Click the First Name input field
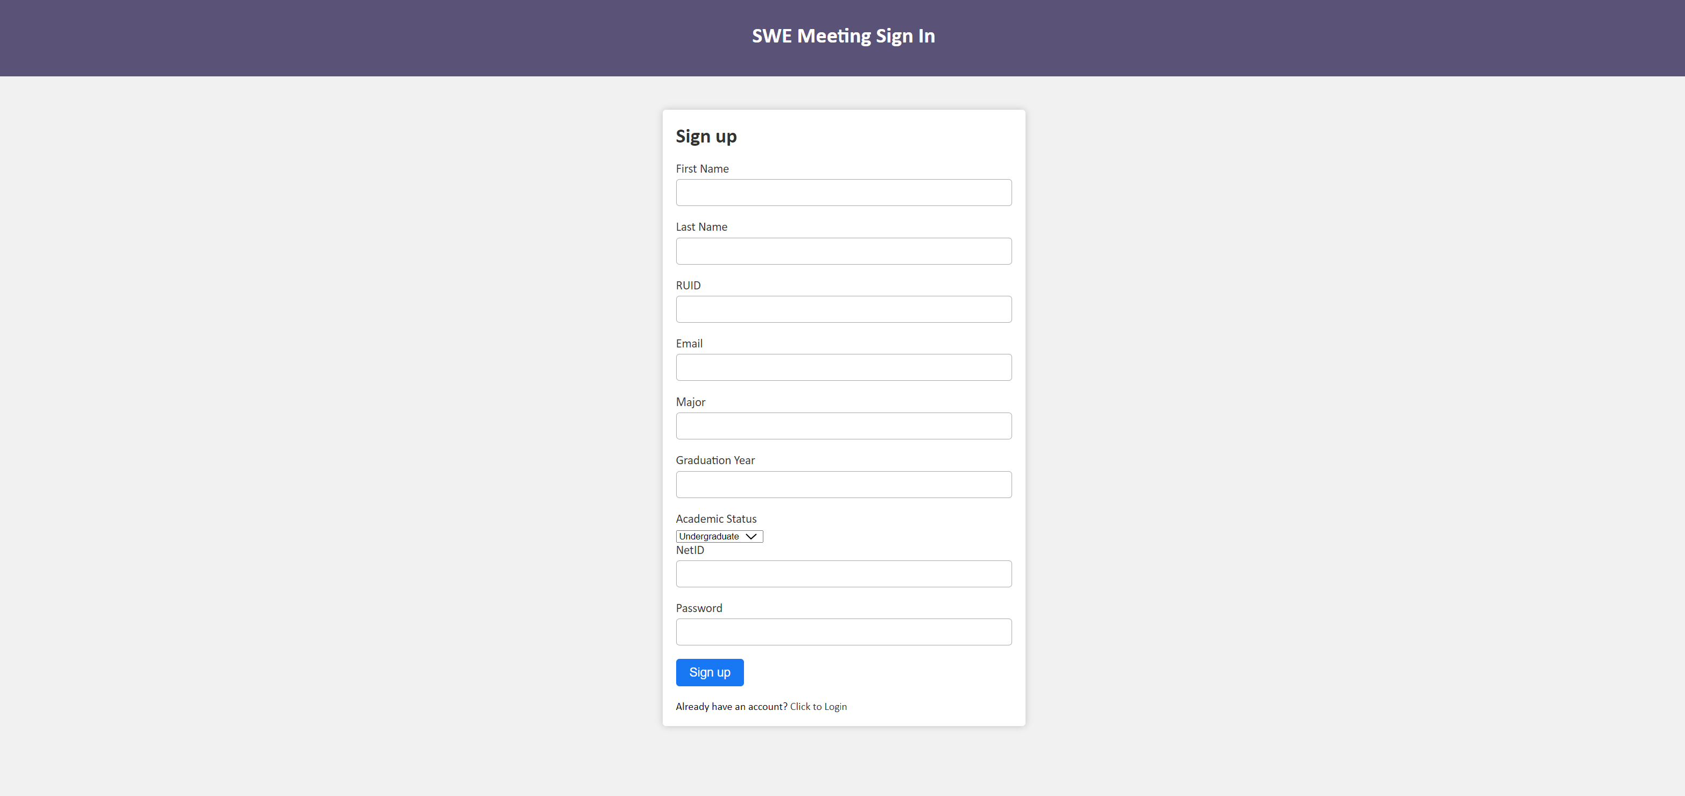 click(843, 193)
